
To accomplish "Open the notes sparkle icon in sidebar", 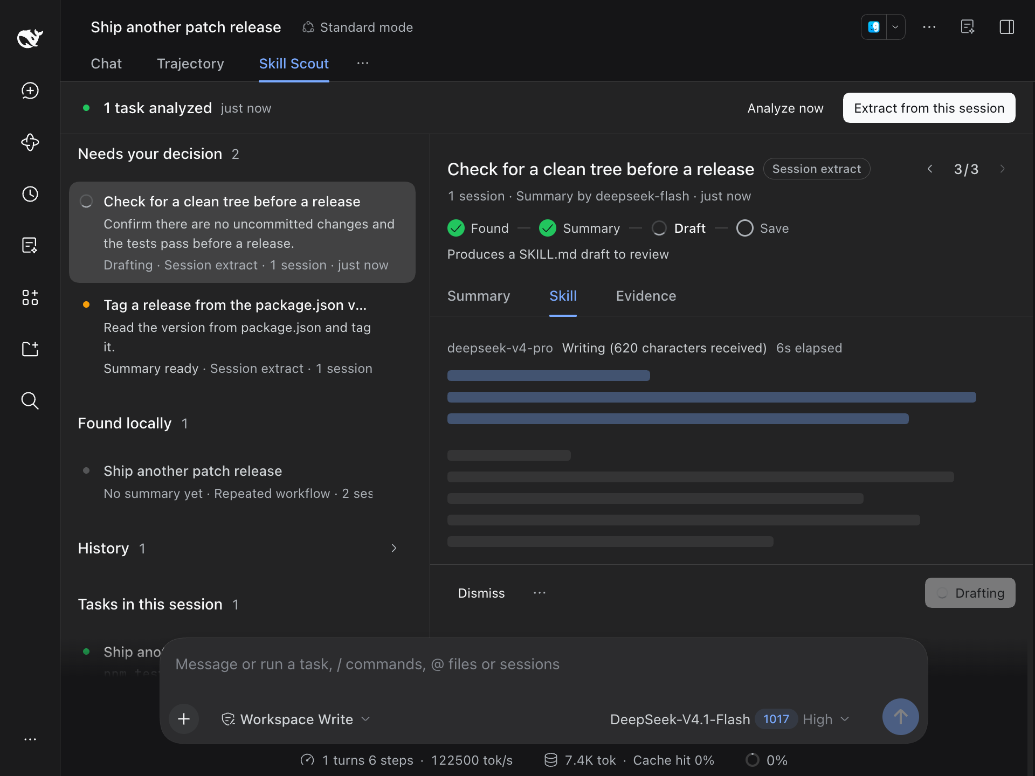I will pos(30,245).
